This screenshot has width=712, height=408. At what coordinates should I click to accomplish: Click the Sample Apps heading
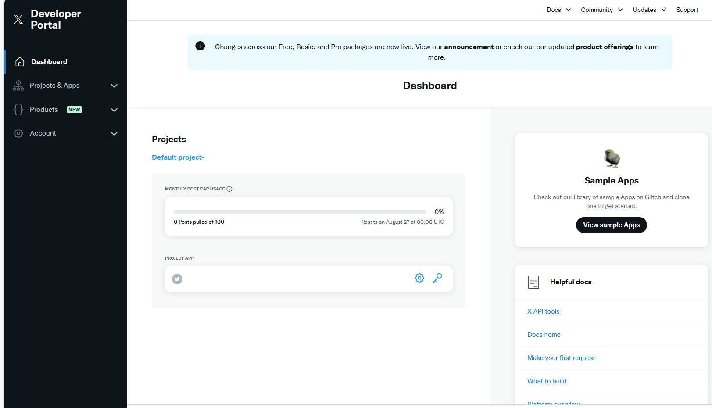click(x=612, y=180)
